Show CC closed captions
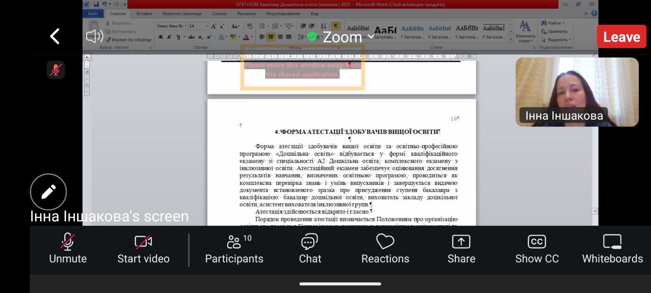 click(537, 249)
